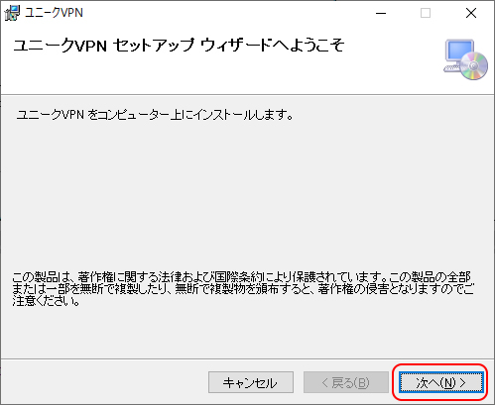
Task: Click the disabled 戻る(B) button
Action: (346, 382)
